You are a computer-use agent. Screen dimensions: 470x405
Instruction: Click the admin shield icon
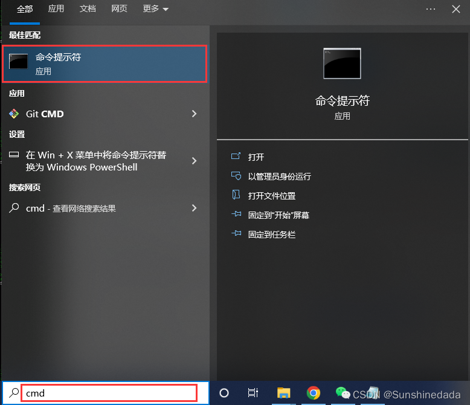236,176
